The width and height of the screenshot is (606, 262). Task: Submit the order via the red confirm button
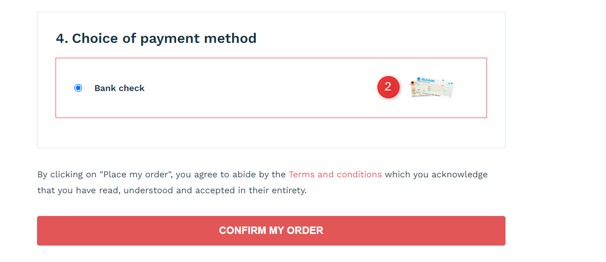[x=271, y=231]
